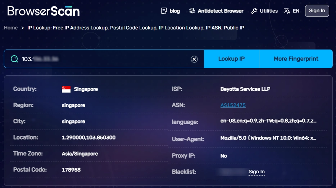This screenshot has width=336, height=188.
Task: Click the blog notepad icon
Action: [164, 11]
